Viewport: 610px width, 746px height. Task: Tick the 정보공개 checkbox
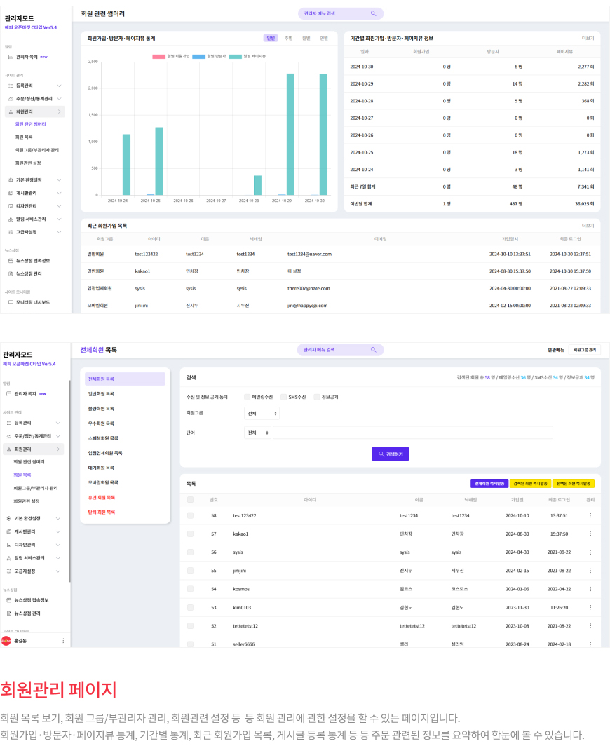coord(317,397)
